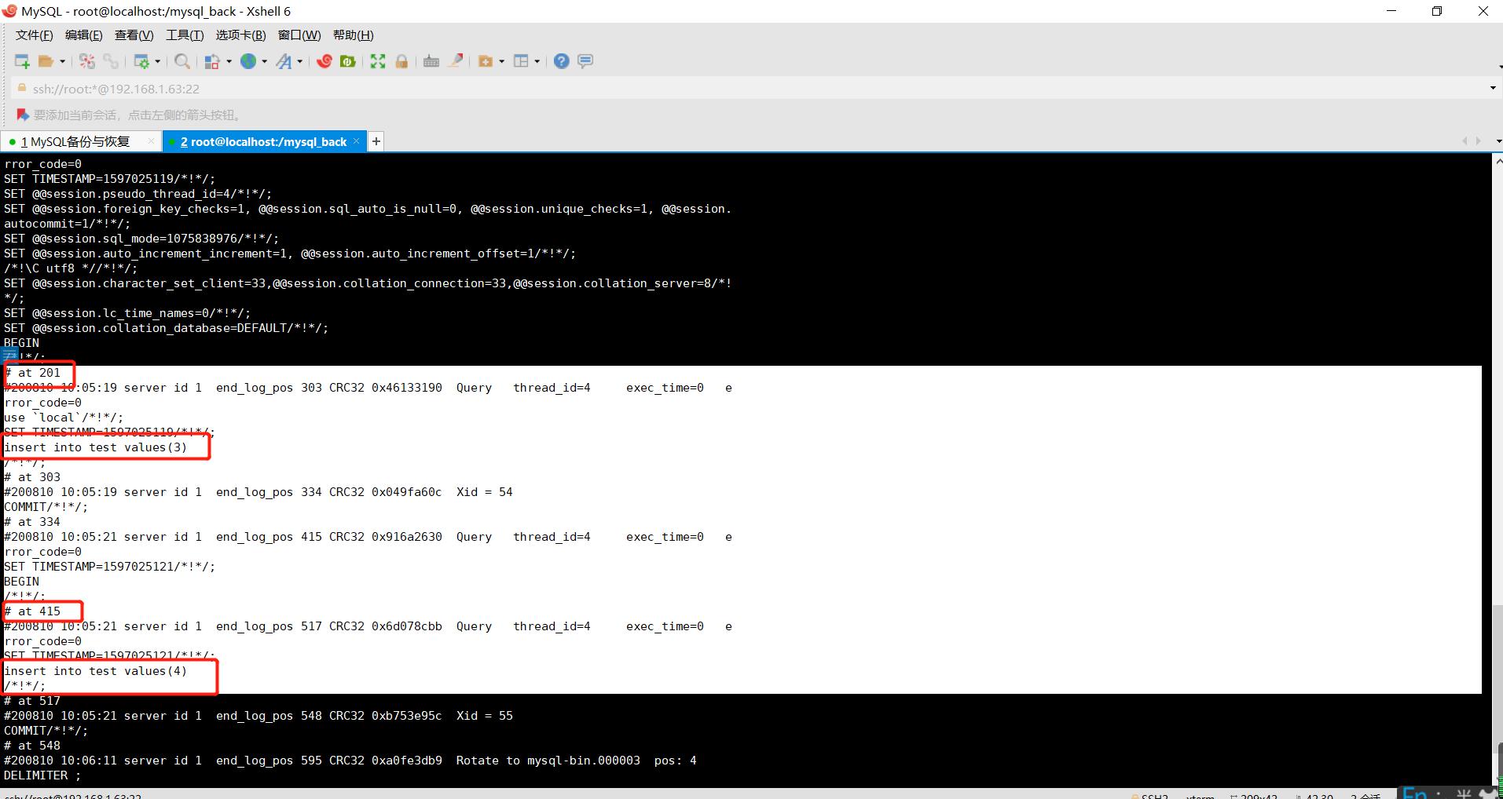Open the 工具(T) menu

(x=185, y=35)
